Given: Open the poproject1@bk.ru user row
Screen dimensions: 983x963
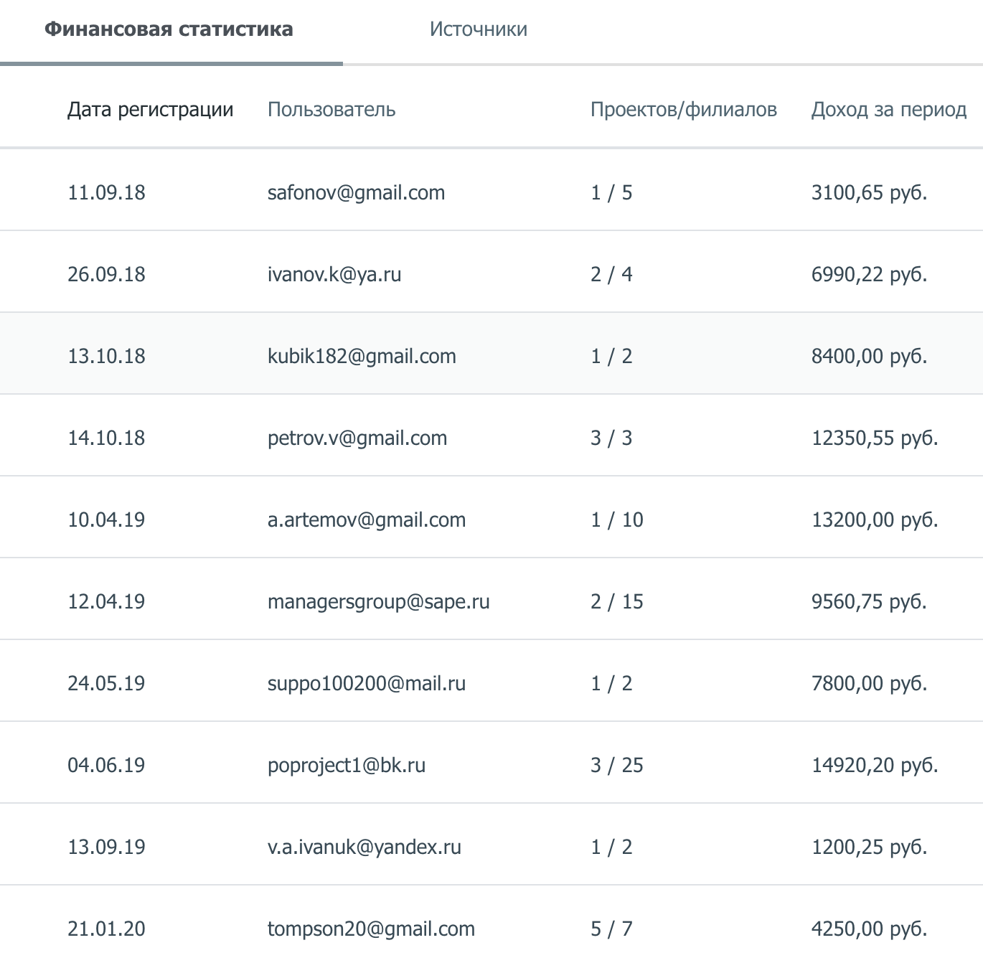Looking at the screenshot, I should pyautogui.click(x=346, y=766).
